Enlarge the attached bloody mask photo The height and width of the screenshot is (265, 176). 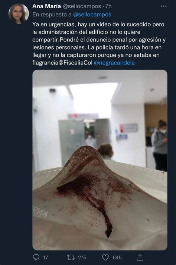pyautogui.click(x=100, y=160)
